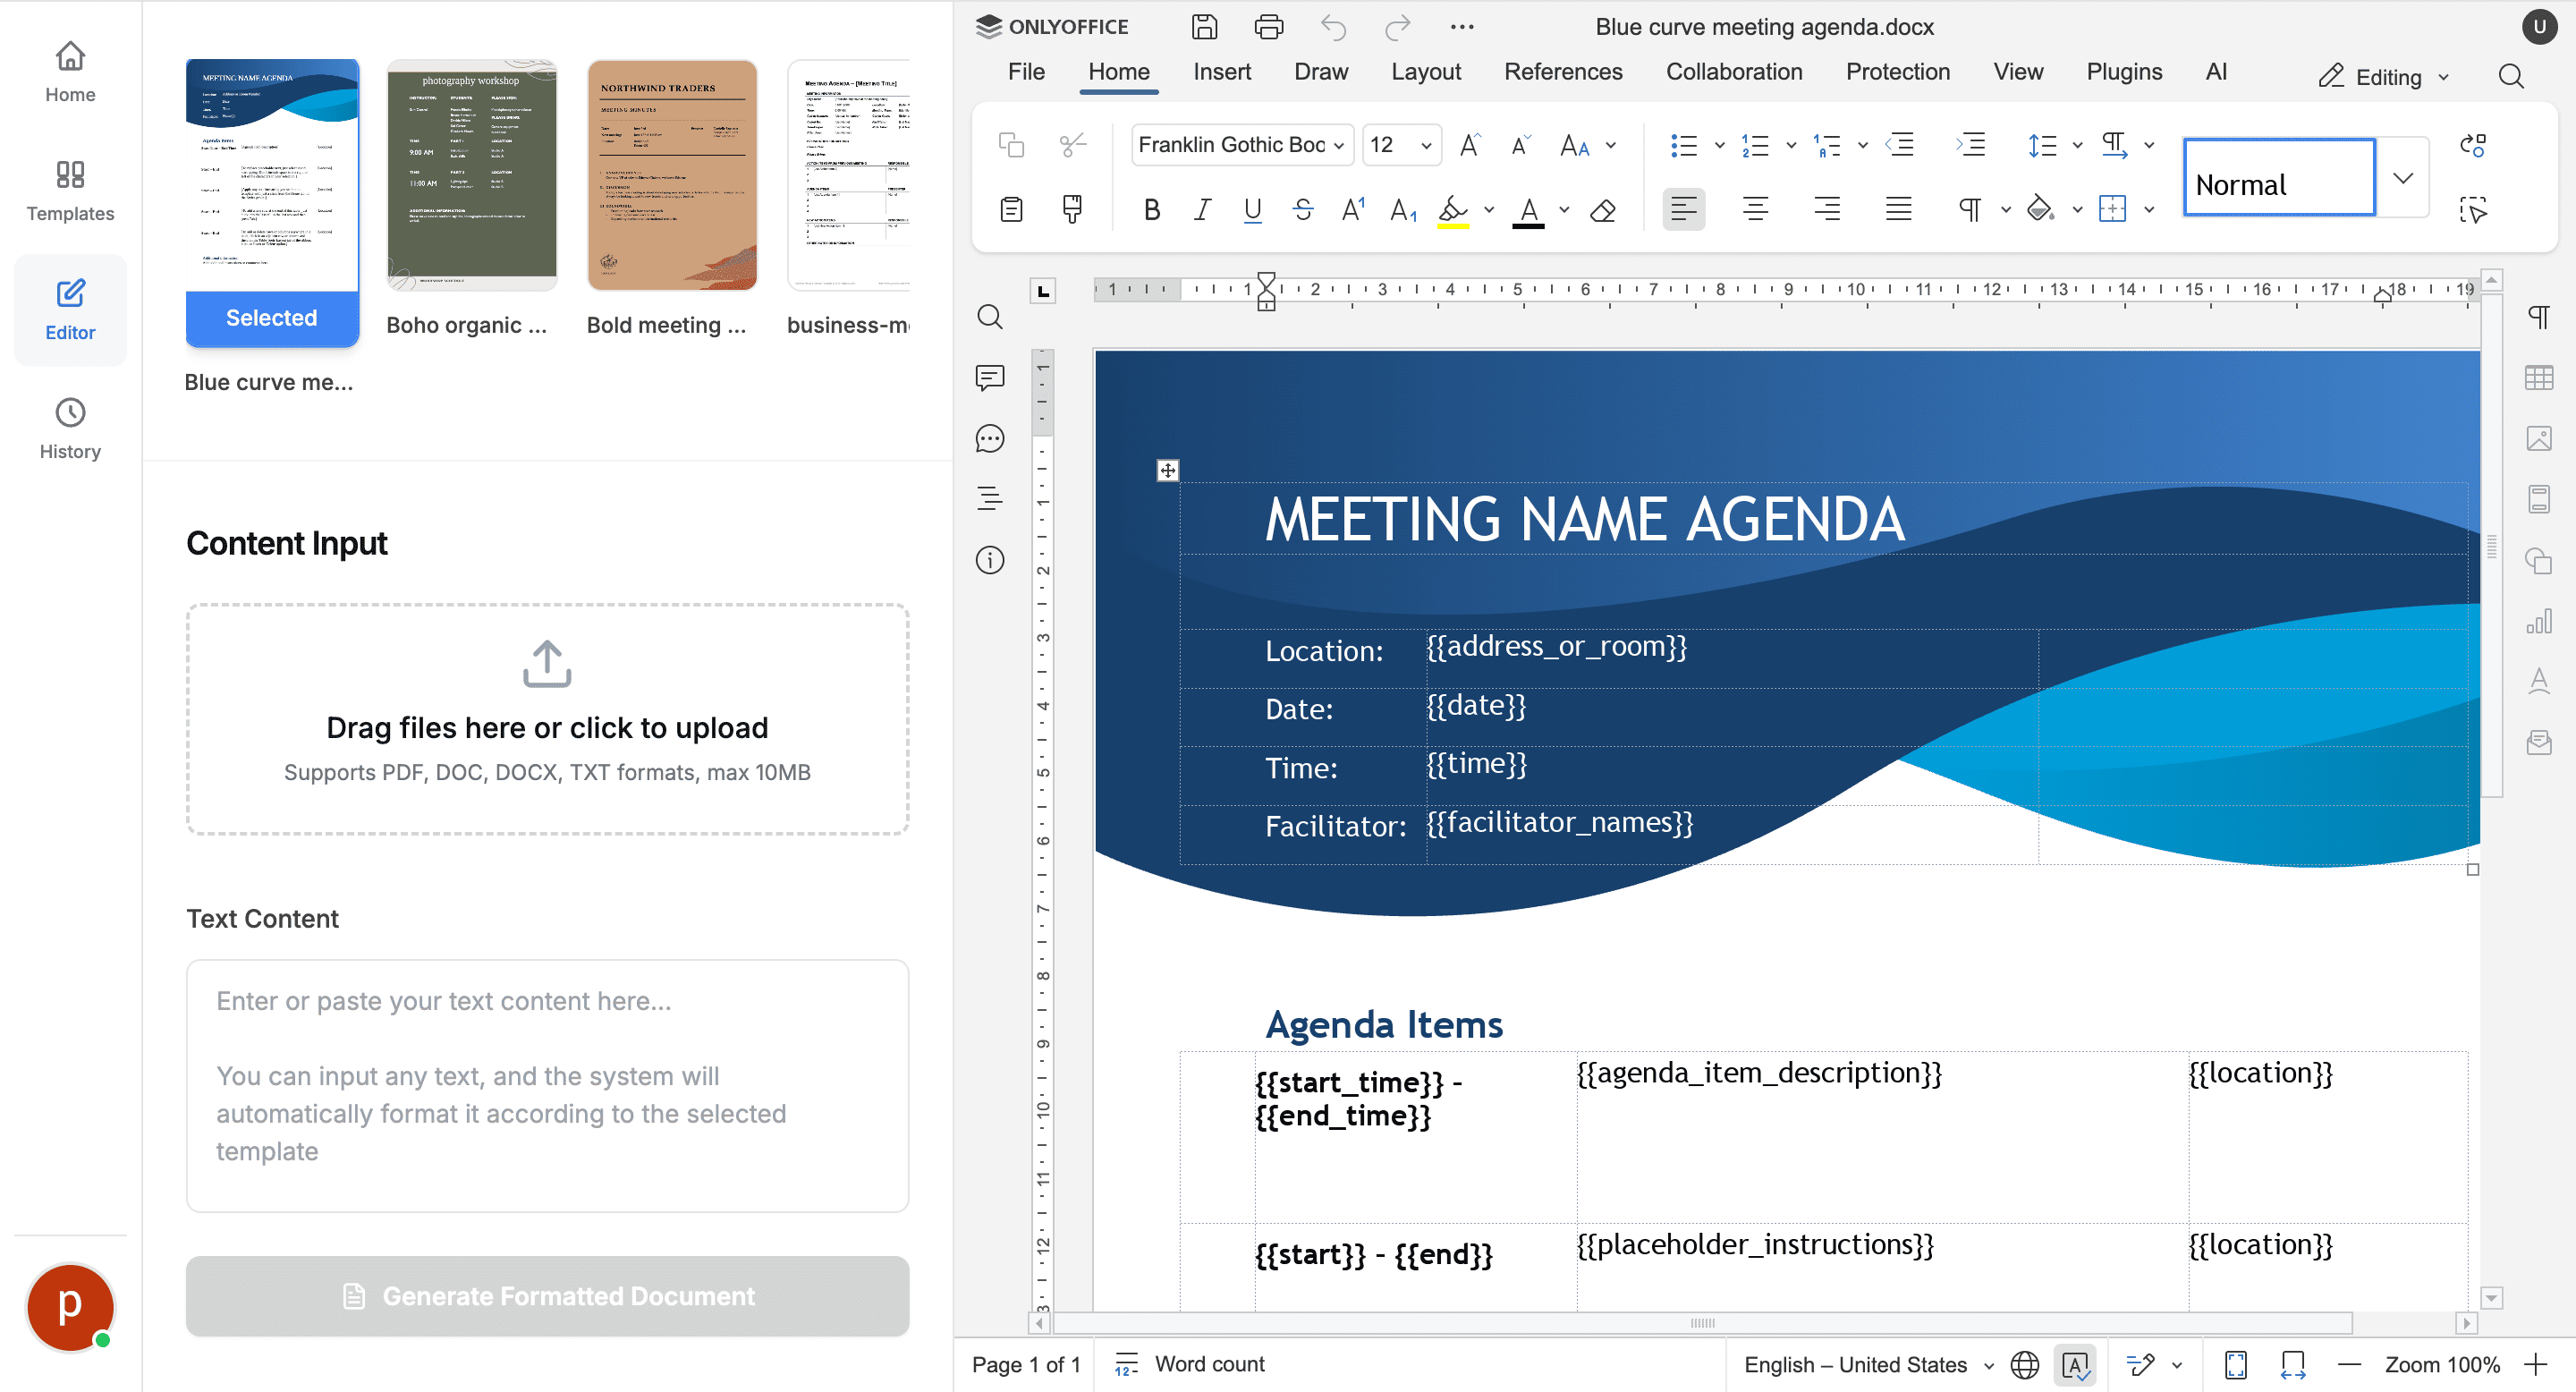The height and width of the screenshot is (1392, 2576).
Task: Click the Copy style paintbrush icon
Action: pos(1072,209)
